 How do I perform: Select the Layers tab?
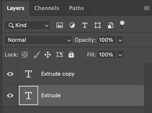(x=16, y=8)
